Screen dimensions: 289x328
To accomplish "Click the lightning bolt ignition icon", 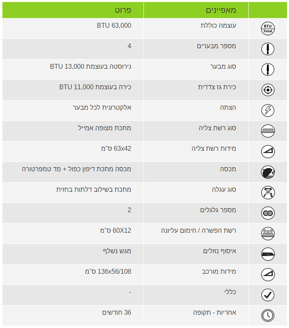I will tap(268, 111).
